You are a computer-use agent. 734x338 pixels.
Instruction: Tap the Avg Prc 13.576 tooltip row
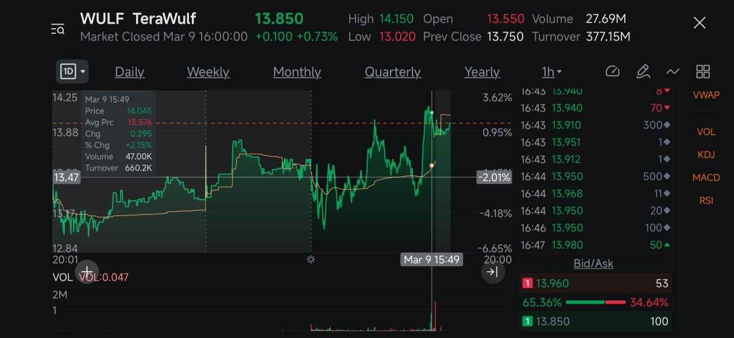pyautogui.click(x=118, y=122)
